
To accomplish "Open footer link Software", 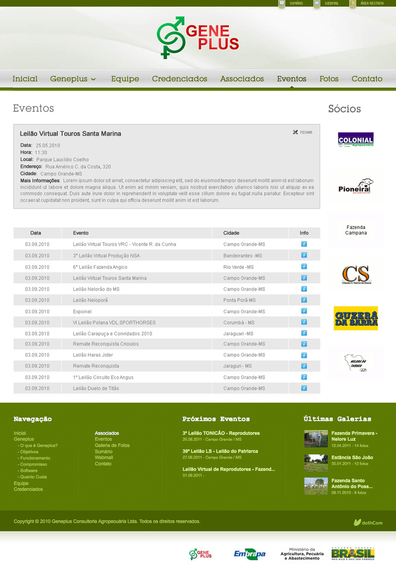I will (29, 470).
